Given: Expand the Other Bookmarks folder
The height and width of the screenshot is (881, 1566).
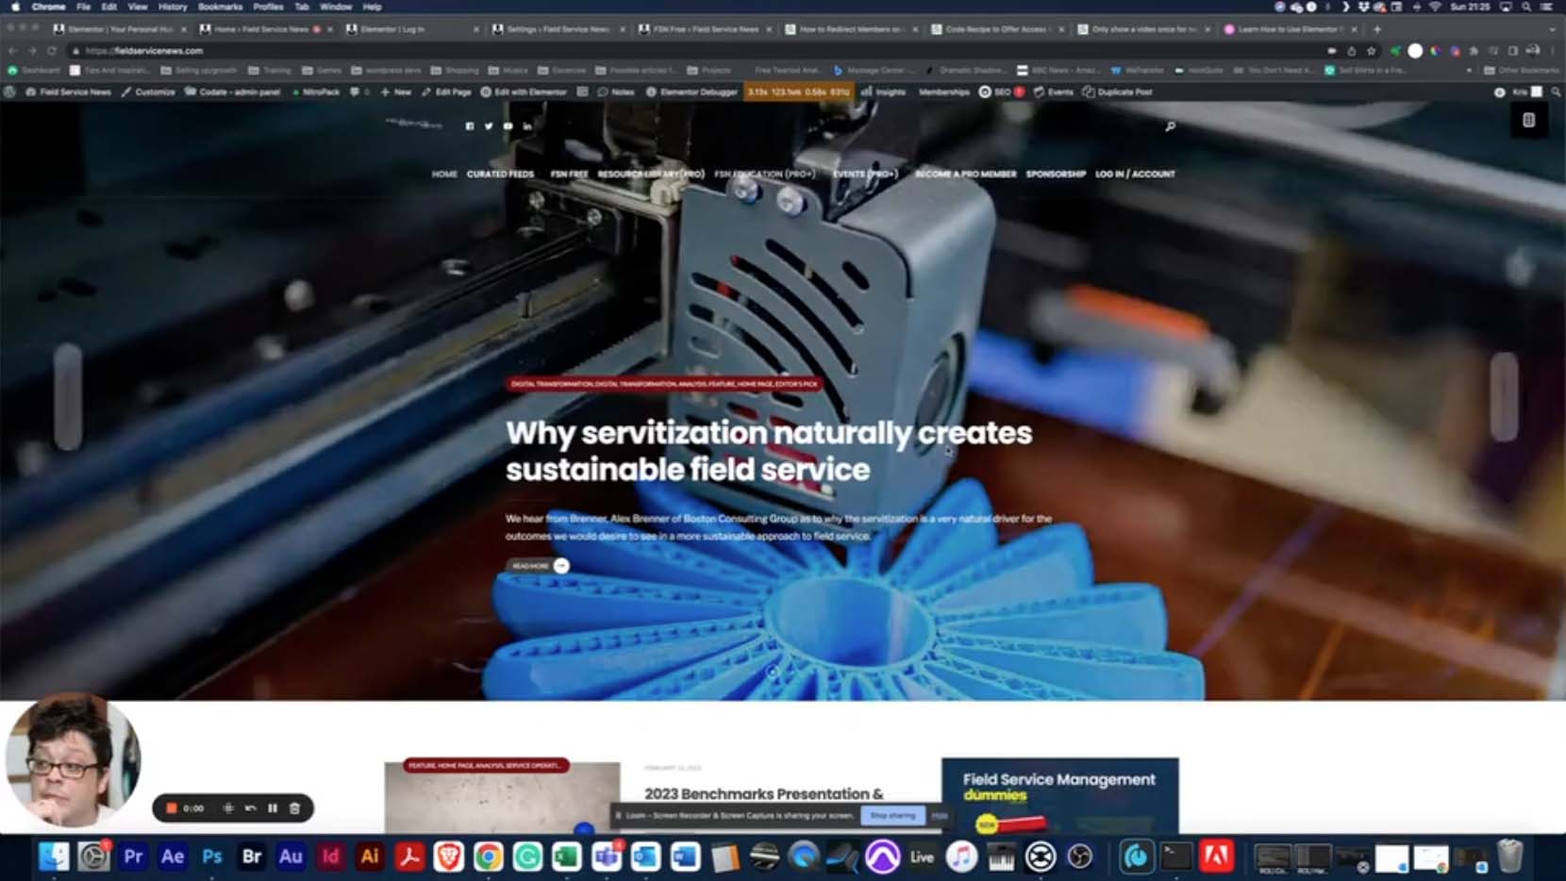Looking at the screenshot, I should [1520, 71].
